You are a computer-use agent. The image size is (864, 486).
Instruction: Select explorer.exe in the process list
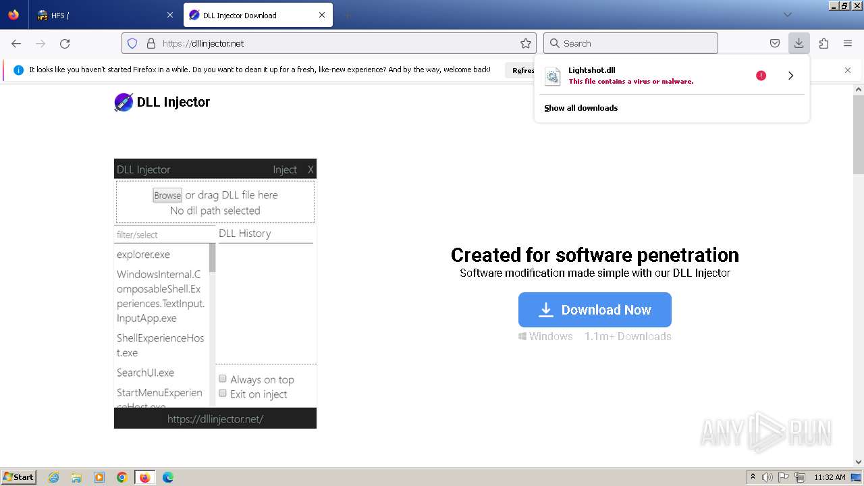click(x=143, y=254)
